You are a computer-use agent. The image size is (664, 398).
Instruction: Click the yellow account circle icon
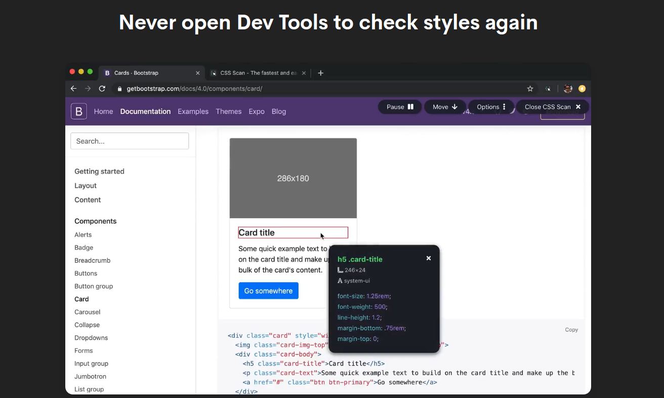tap(582, 89)
